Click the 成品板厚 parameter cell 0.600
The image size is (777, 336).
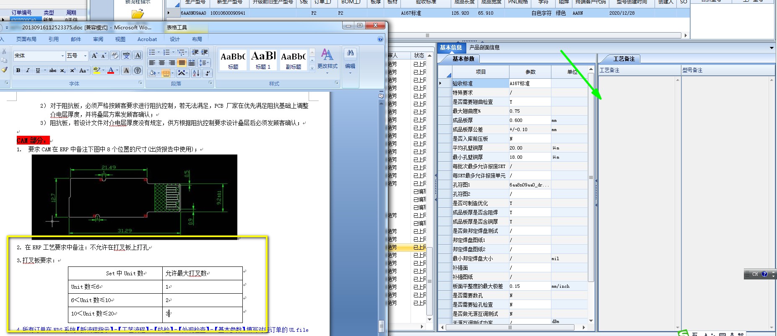530,120
